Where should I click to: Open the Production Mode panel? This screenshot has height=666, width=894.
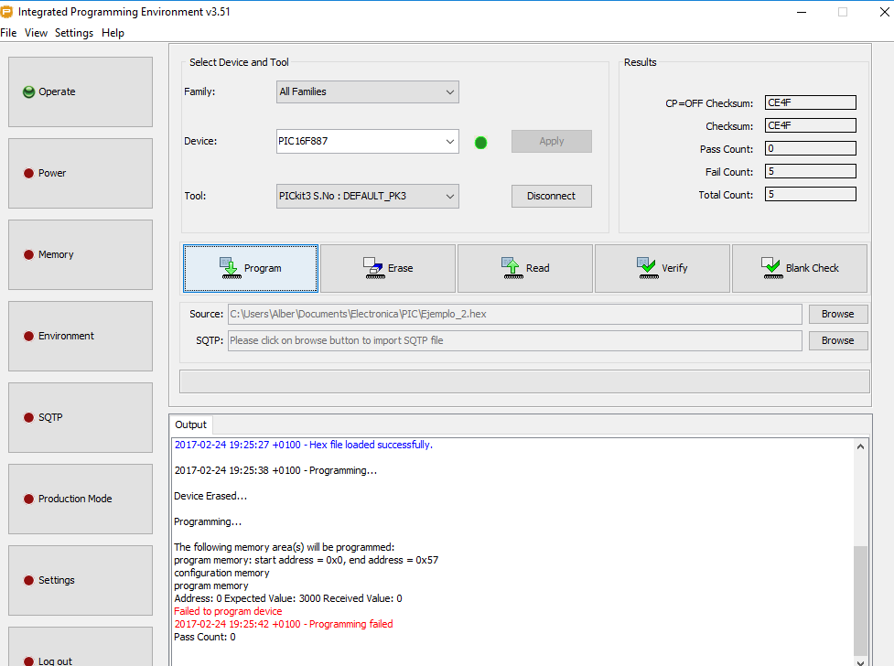pyautogui.click(x=81, y=499)
